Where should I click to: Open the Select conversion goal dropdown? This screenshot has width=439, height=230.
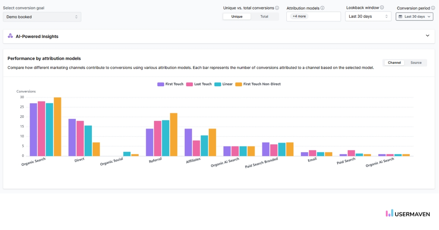42,16
